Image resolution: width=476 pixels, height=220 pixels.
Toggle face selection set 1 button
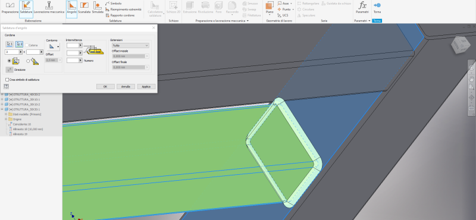point(10,45)
